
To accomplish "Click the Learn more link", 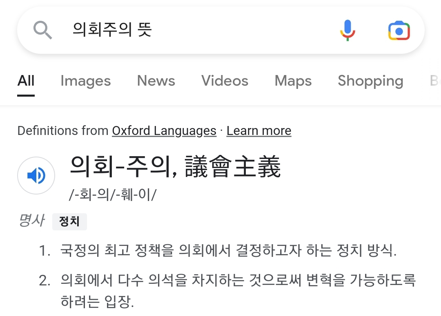I will (259, 131).
